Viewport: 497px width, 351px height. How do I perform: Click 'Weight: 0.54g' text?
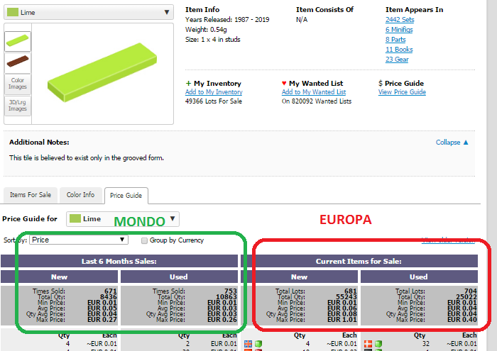click(x=206, y=30)
